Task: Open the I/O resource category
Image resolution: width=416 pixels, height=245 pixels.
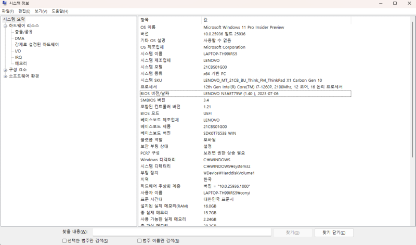Action: coord(18,51)
